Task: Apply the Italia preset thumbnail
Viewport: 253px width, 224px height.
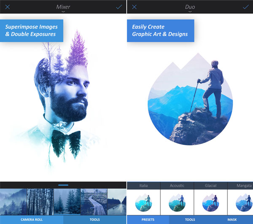Action: [144, 202]
